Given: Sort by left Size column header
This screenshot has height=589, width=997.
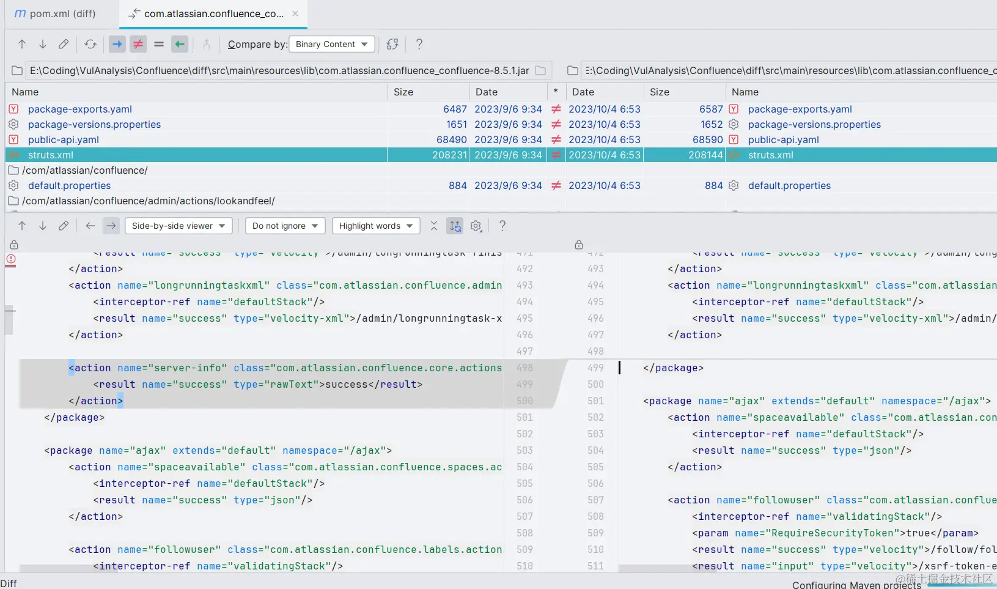Looking at the screenshot, I should tap(429, 92).
